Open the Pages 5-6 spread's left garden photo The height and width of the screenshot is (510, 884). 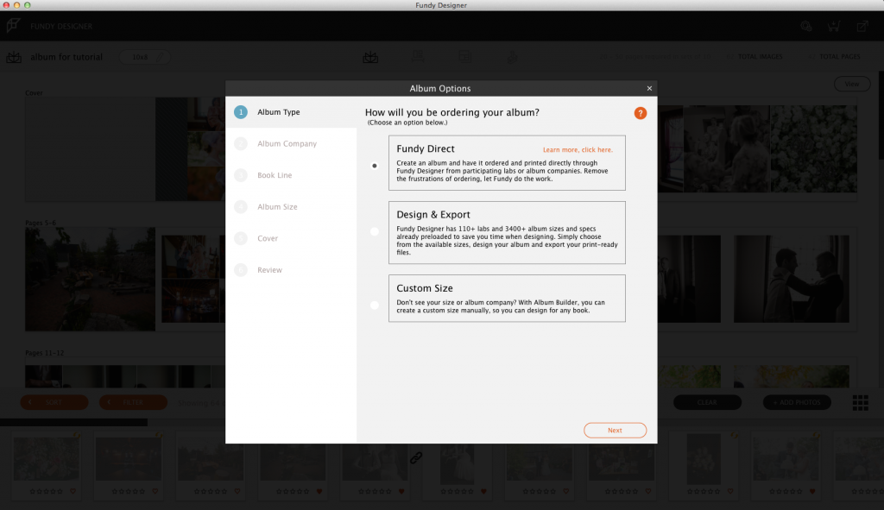pyautogui.click(x=90, y=279)
